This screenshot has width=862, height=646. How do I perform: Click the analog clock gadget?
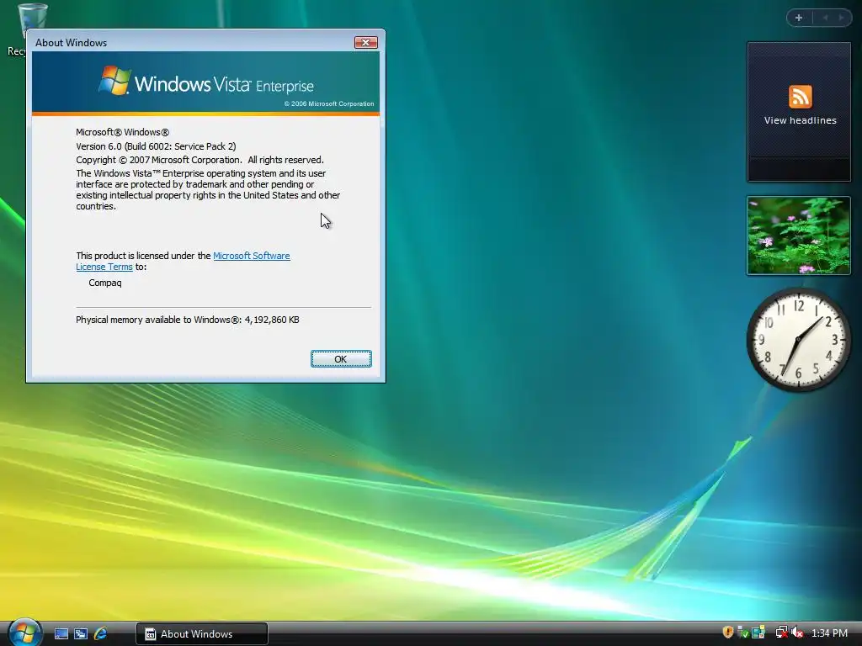coord(799,340)
